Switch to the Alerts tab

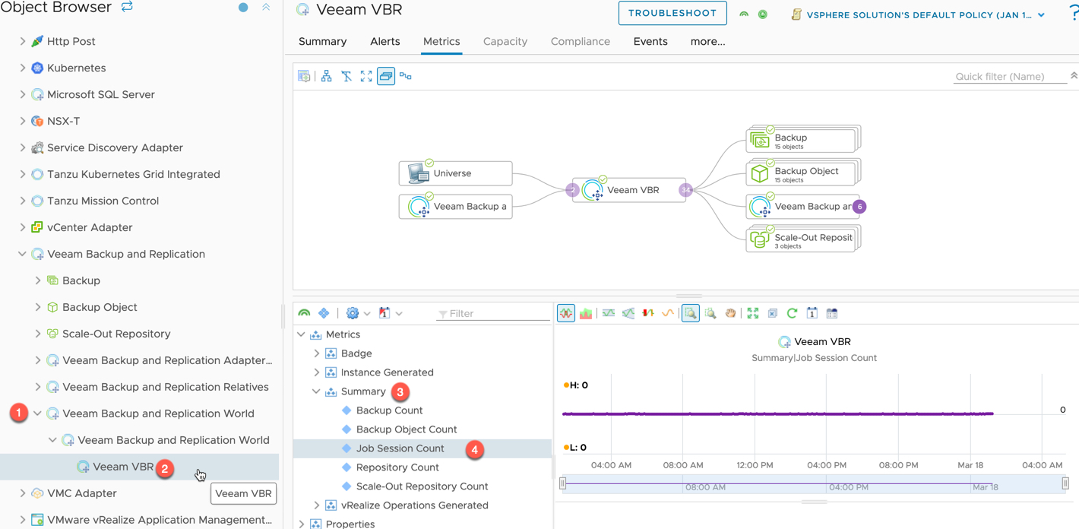(x=385, y=42)
